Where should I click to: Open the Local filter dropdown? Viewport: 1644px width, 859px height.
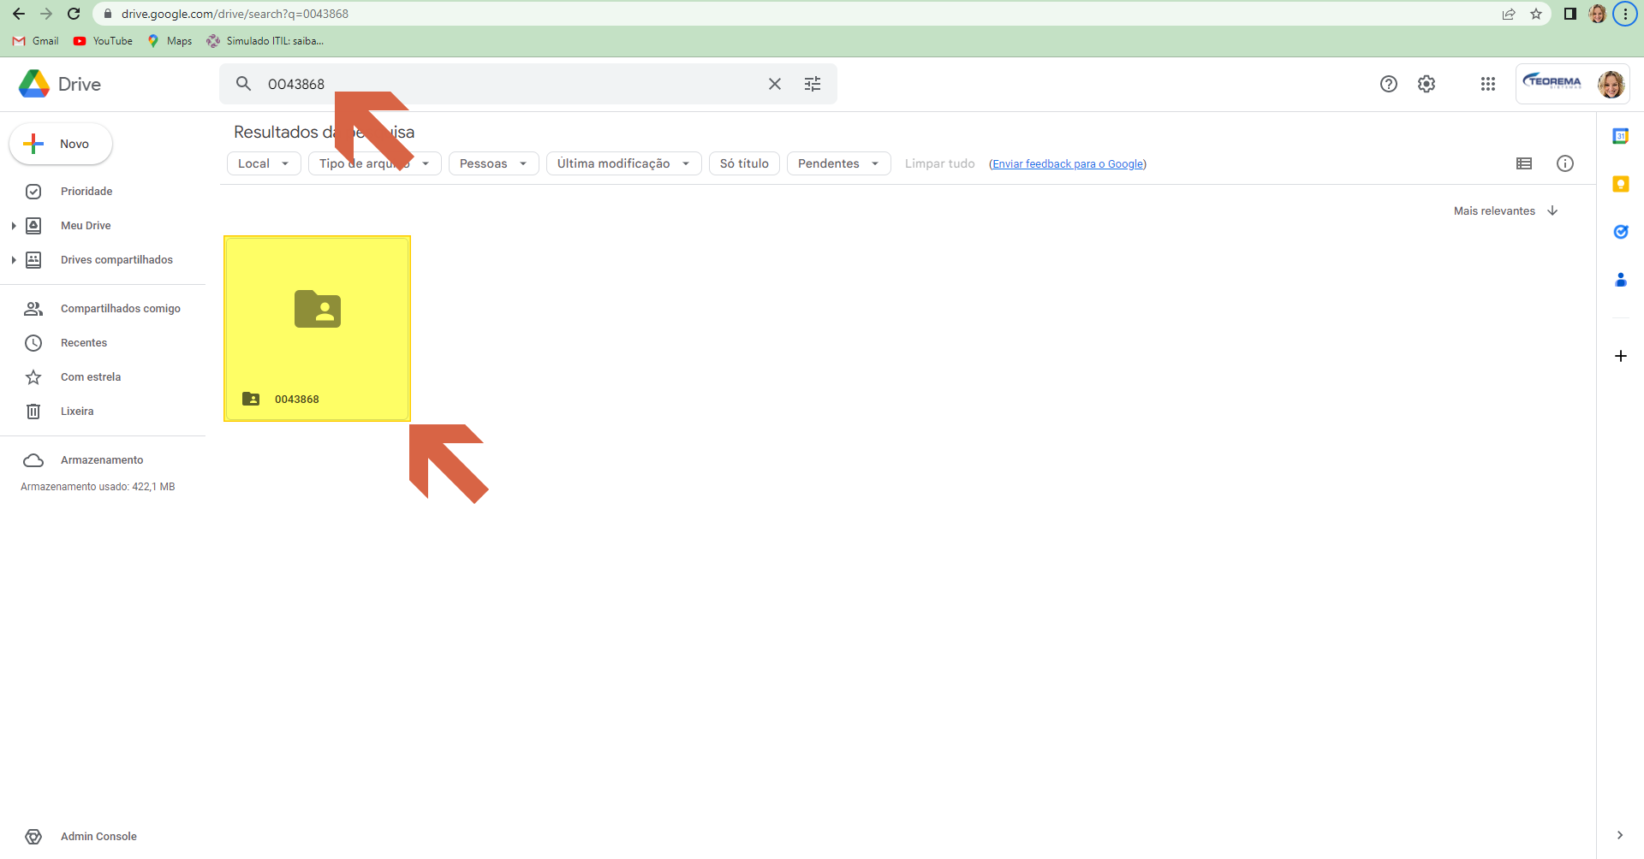(x=264, y=163)
